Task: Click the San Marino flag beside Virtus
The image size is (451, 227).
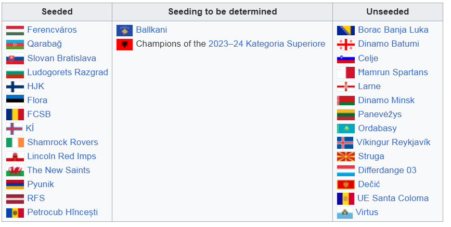Action: click(x=345, y=212)
